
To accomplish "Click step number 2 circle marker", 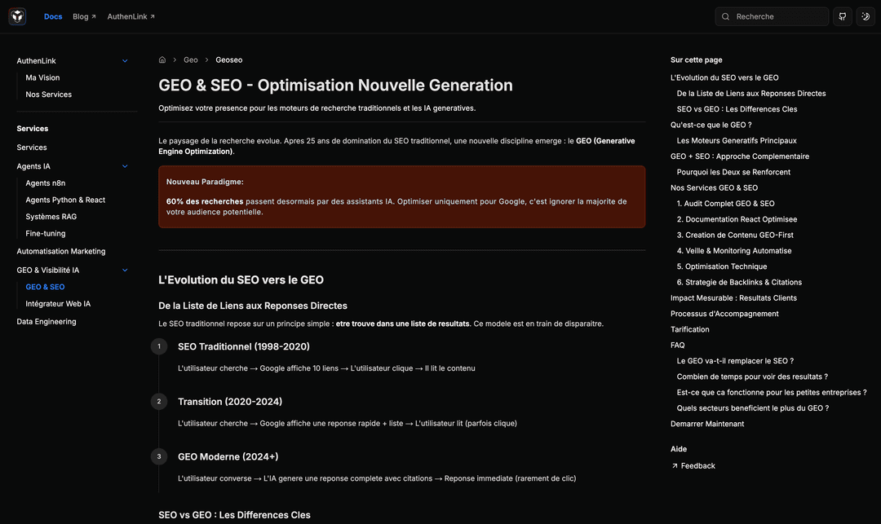I will [159, 402].
